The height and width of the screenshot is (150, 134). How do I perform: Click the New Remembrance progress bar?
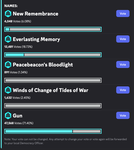point(53,29)
